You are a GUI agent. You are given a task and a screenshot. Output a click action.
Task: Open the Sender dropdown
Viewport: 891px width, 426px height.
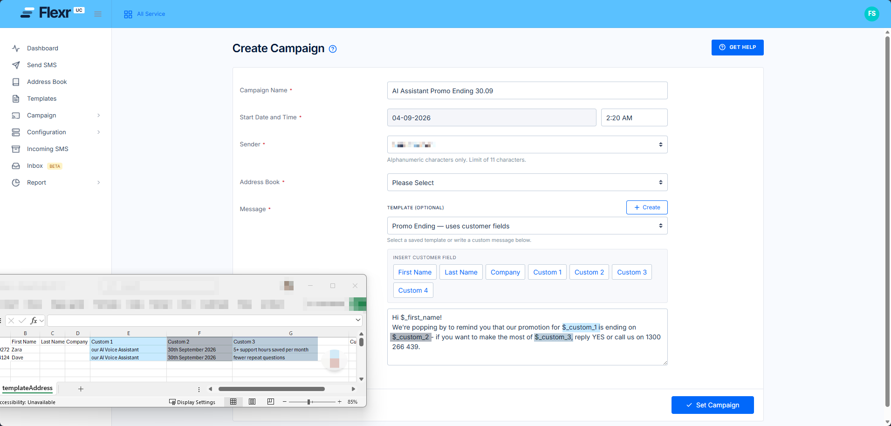tap(527, 144)
